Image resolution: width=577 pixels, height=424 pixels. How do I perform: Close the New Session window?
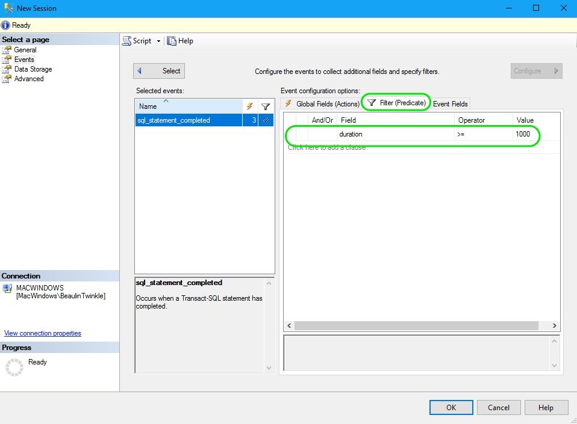[x=563, y=8]
